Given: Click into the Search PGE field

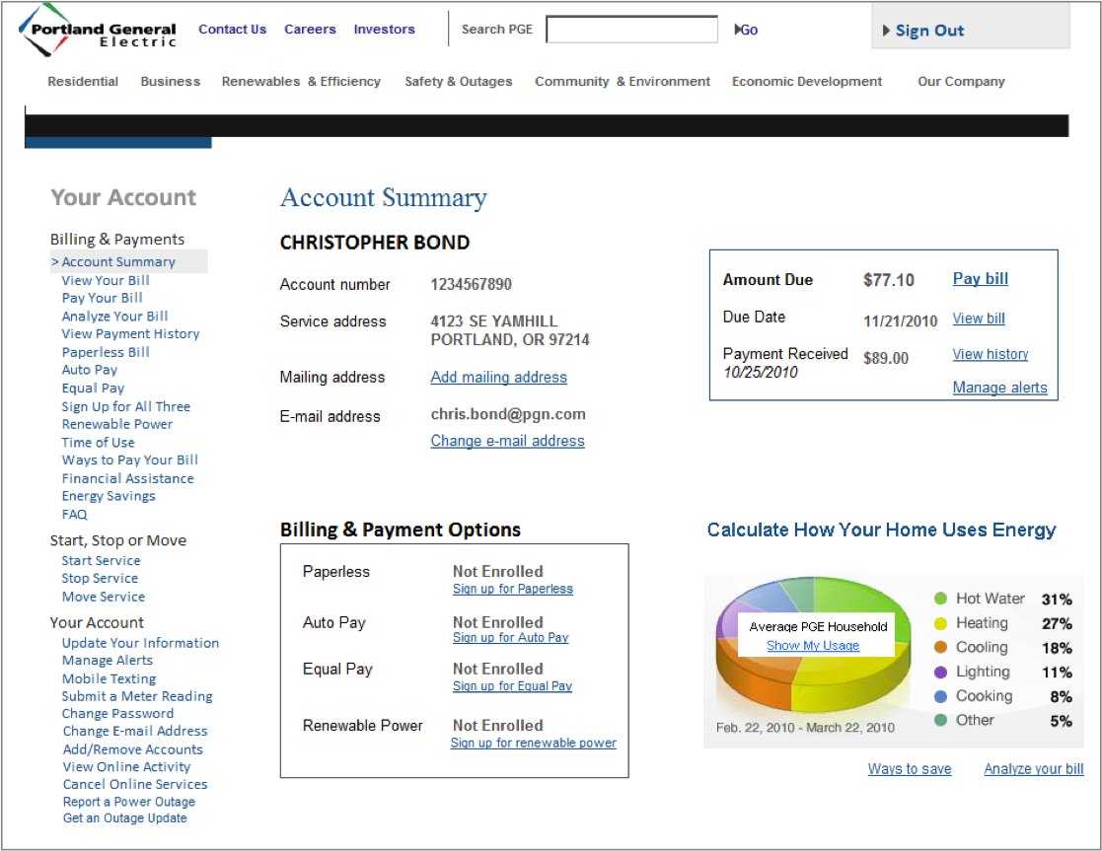Looking at the screenshot, I should point(631,30).
